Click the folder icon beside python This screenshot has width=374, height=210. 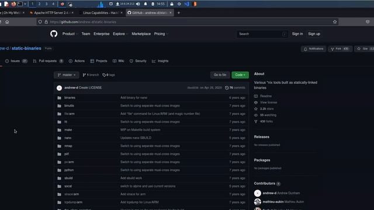[59, 170]
